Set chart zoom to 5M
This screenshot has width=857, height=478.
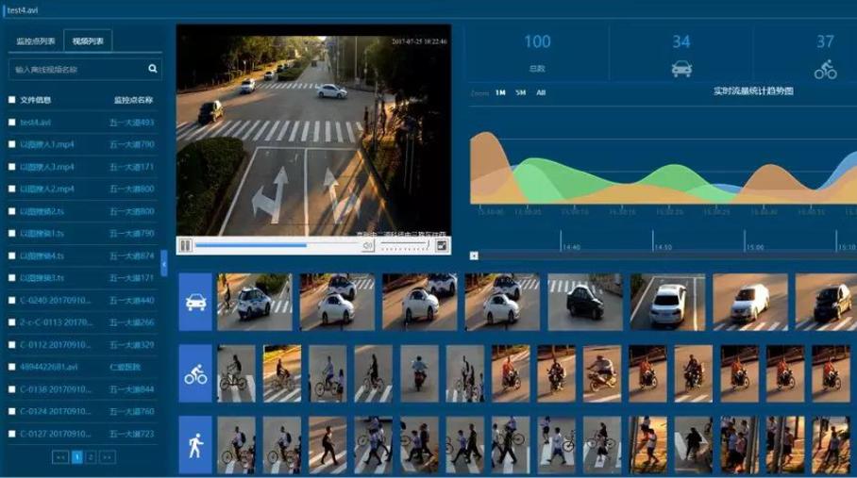(x=520, y=92)
